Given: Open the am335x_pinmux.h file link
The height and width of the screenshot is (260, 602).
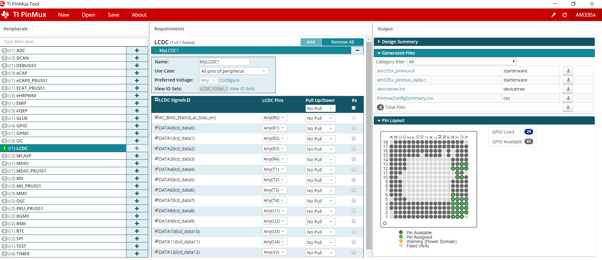Looking at the screenshot, I should [396, 71].
